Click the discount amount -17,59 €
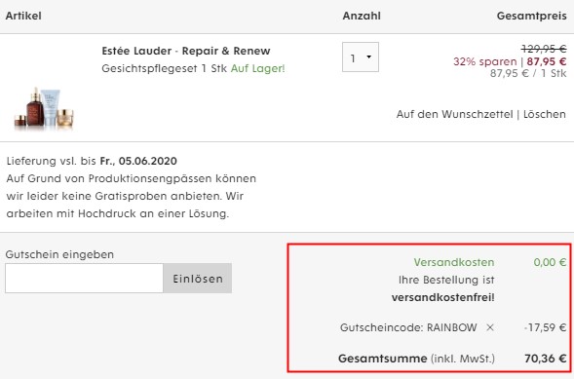Screen dimensions: 574x379 pos(545,327)
